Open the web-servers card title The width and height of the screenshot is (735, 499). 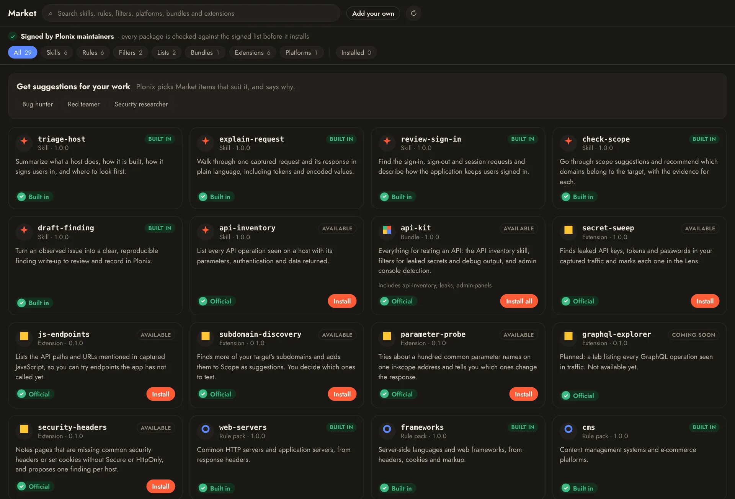243,427
